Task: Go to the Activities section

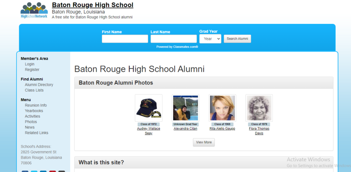Action: tap(32, 116)
